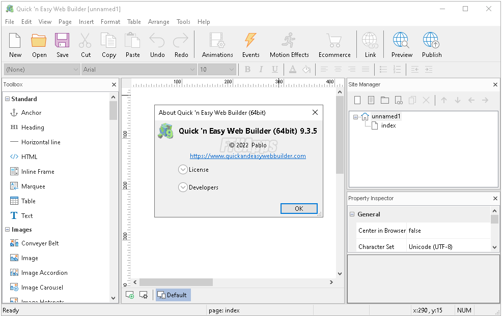
Task: Align text center
Action: click(338, 69)
